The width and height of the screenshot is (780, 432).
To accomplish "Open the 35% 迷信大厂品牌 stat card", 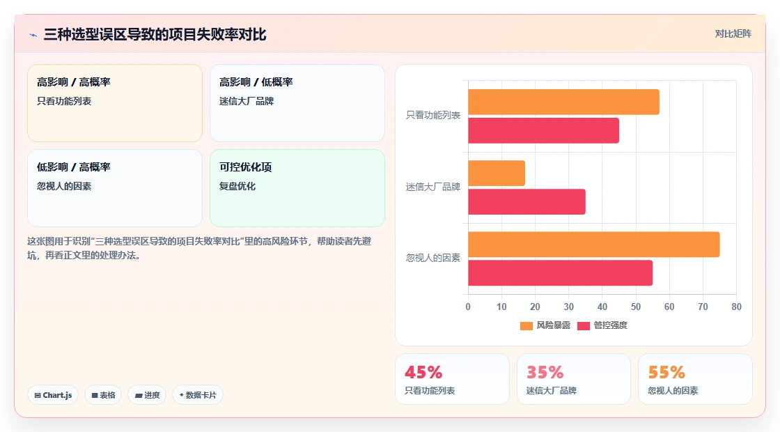I will [x=574, y=379].
